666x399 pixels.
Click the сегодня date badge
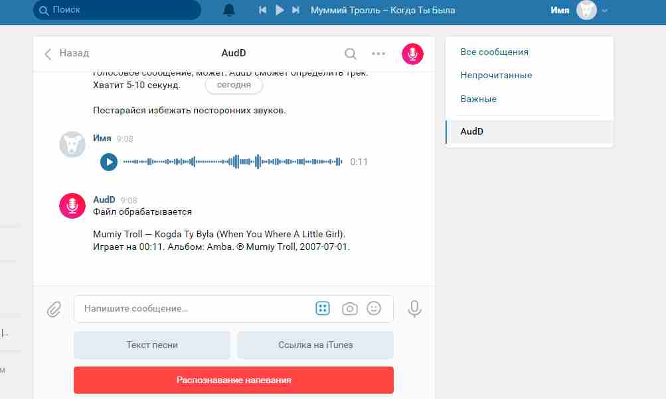[x=234, y=85]
